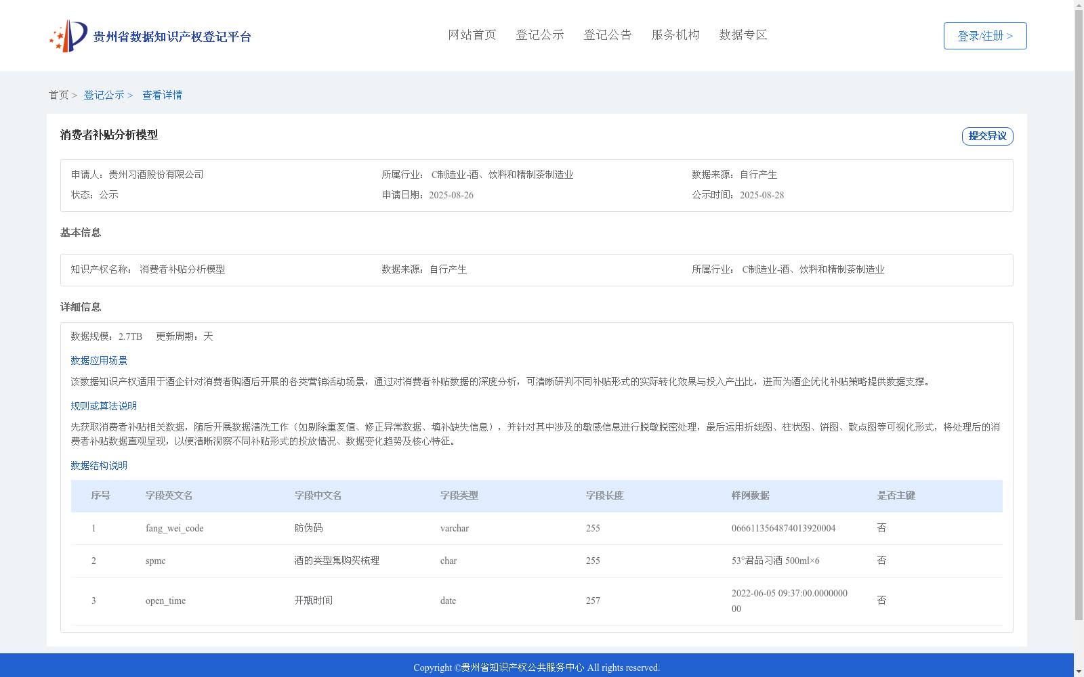Open 登记公示 in top navigation
Image resolution: width=1084 pixels, height=677 pixels.
click(540, 35)
